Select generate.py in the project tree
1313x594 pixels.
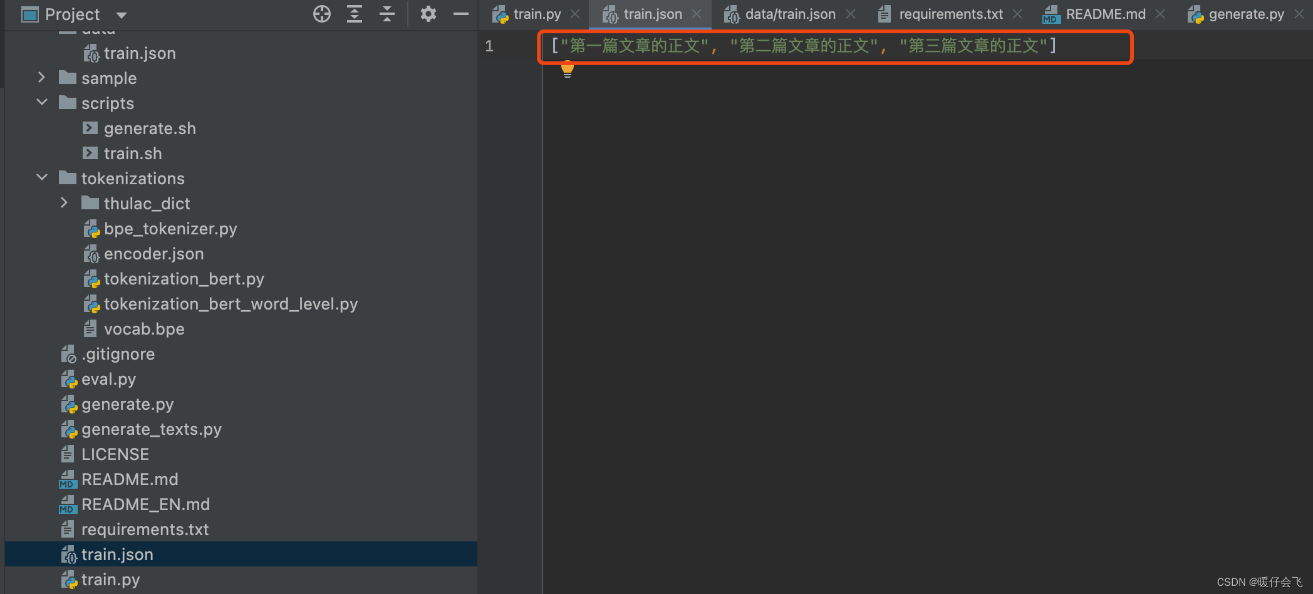coord(127,404)
